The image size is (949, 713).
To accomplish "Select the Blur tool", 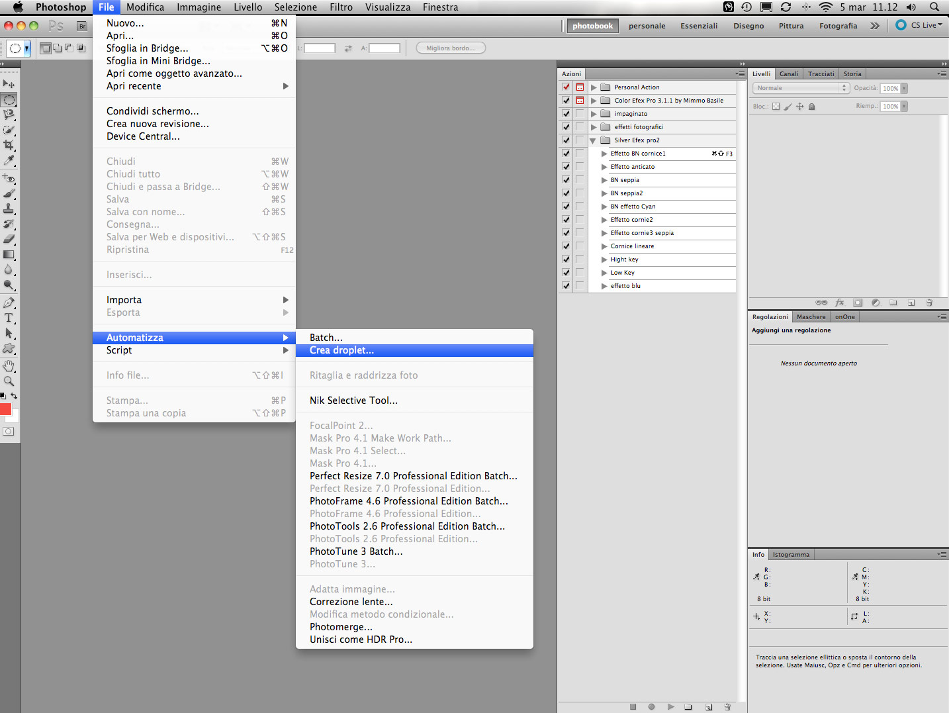I will [9, 269].
